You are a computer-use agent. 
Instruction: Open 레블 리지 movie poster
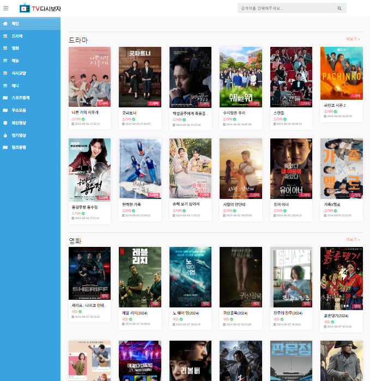[x=140, y=277]
